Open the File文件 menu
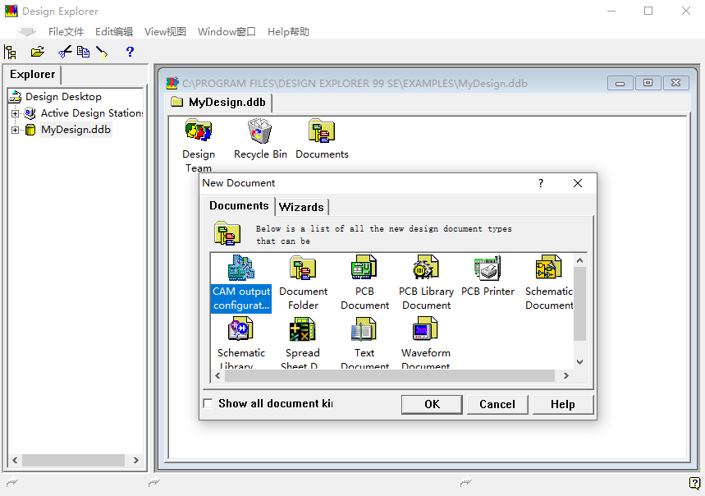Viewport: 705px width, 496px height. click(x=66, y=32)
